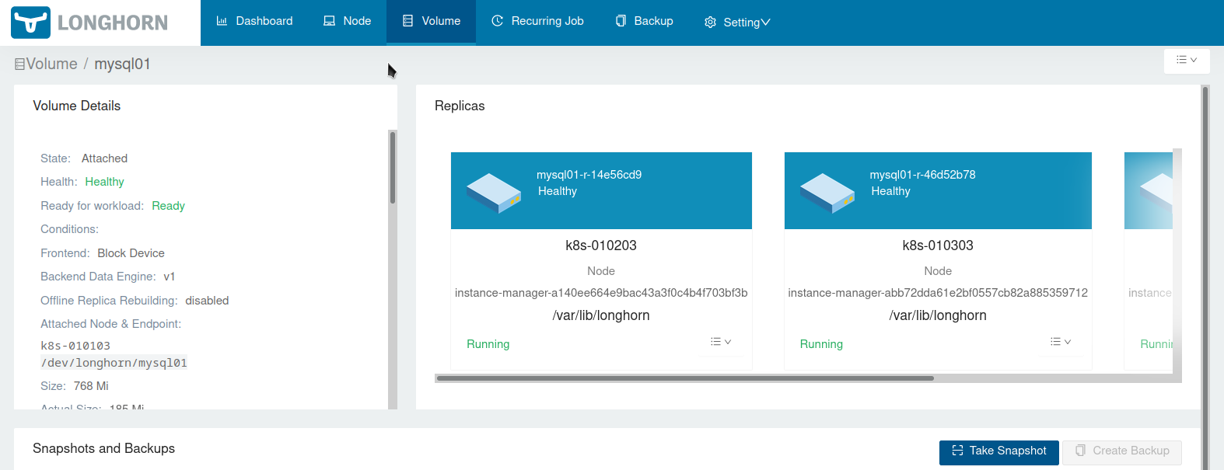
Task: Click the Volume Details vertical scrollbar
Action: coord(393,167)
